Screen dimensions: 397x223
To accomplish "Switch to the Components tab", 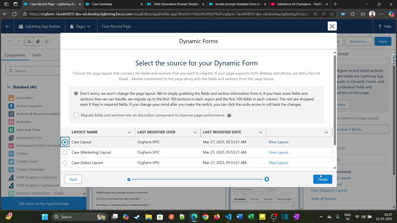I will [15, 55].
